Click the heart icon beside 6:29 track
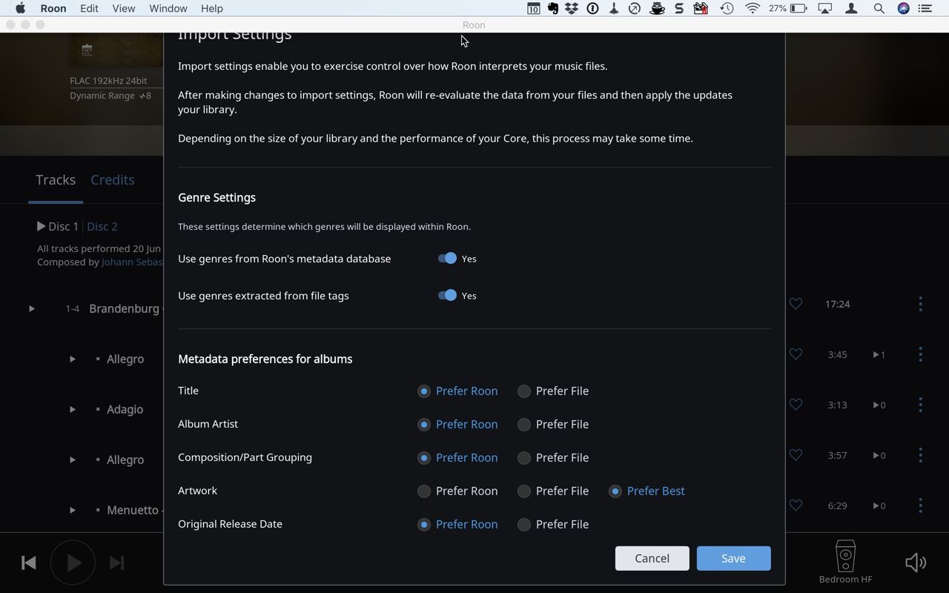 pyautogui.click(x=796, y=506)
